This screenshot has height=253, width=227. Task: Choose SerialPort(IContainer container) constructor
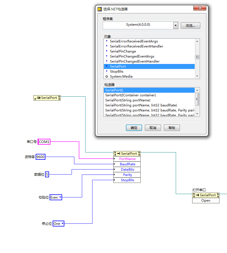click(149, 95)
